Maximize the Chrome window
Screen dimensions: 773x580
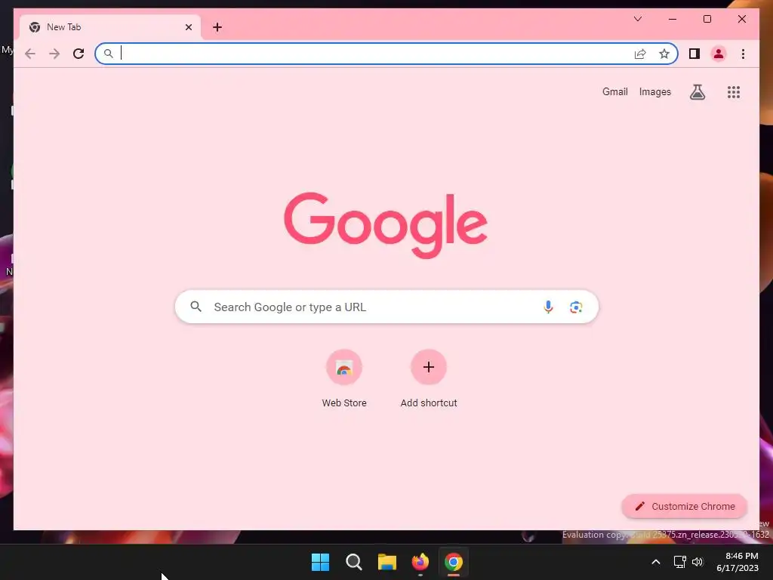[707, 19]
